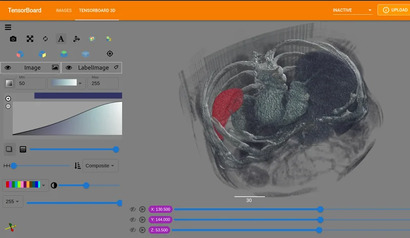Take a screenshot with the camera icon
Screen dimensions: 410x238
click(x=13, y=39)
